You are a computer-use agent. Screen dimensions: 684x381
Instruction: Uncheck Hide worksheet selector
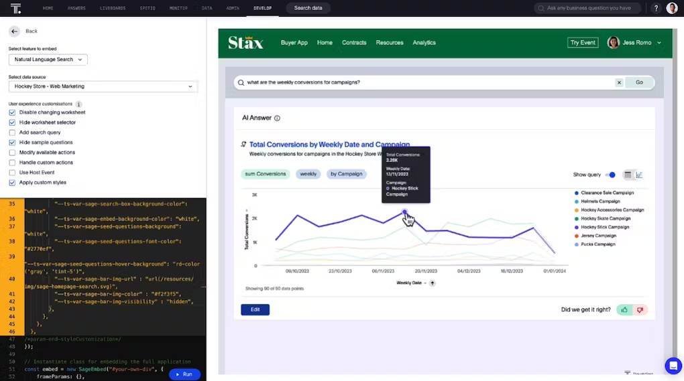12,123
